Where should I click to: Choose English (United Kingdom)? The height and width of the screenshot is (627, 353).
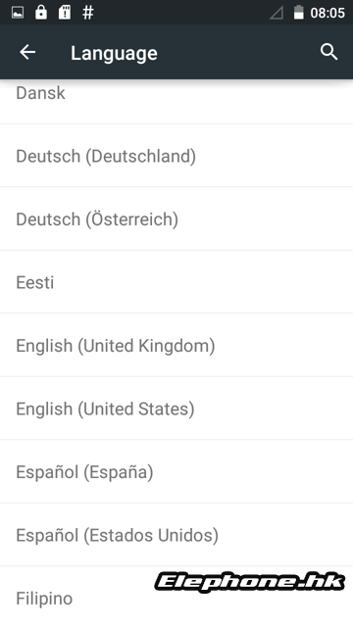tap(176, 345)
